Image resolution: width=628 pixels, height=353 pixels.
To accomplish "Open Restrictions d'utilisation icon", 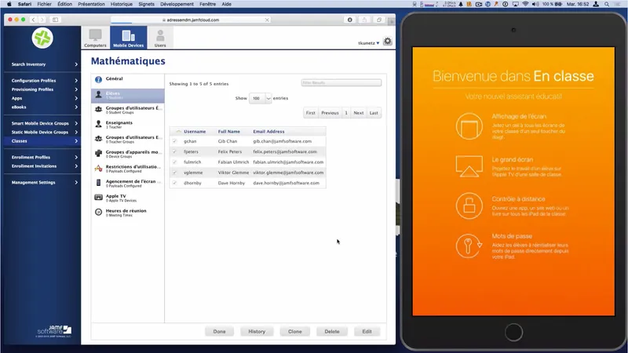I will [x=99, y=168].
